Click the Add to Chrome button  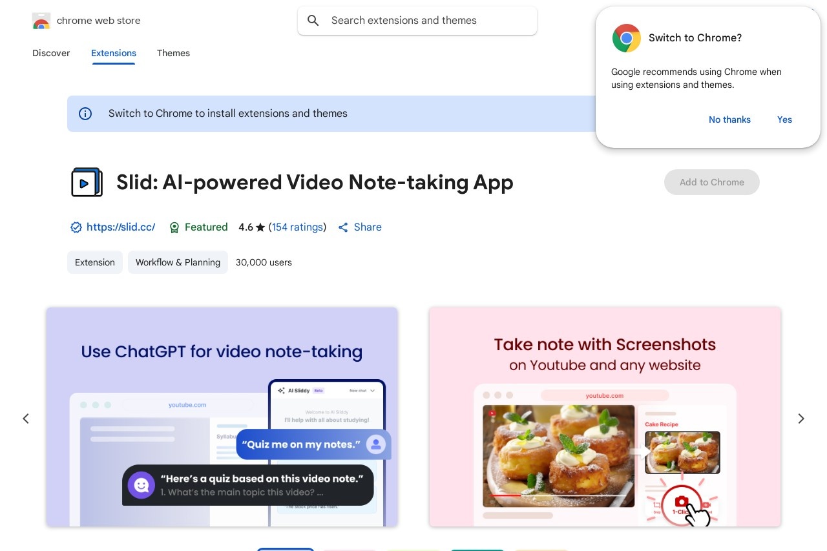tap(712, 182)
